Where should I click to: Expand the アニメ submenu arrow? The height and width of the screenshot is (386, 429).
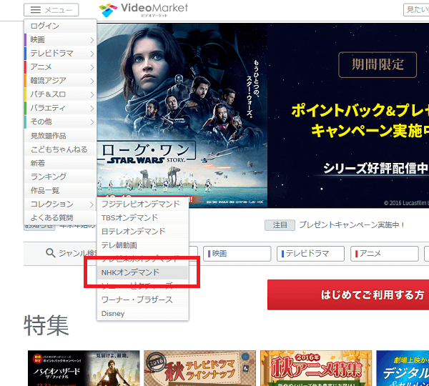click(x=92, y=68)
